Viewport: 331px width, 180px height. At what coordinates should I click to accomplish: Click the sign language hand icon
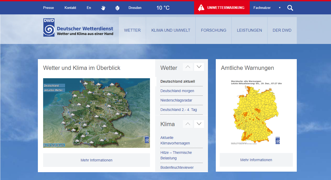click(103, 8)
